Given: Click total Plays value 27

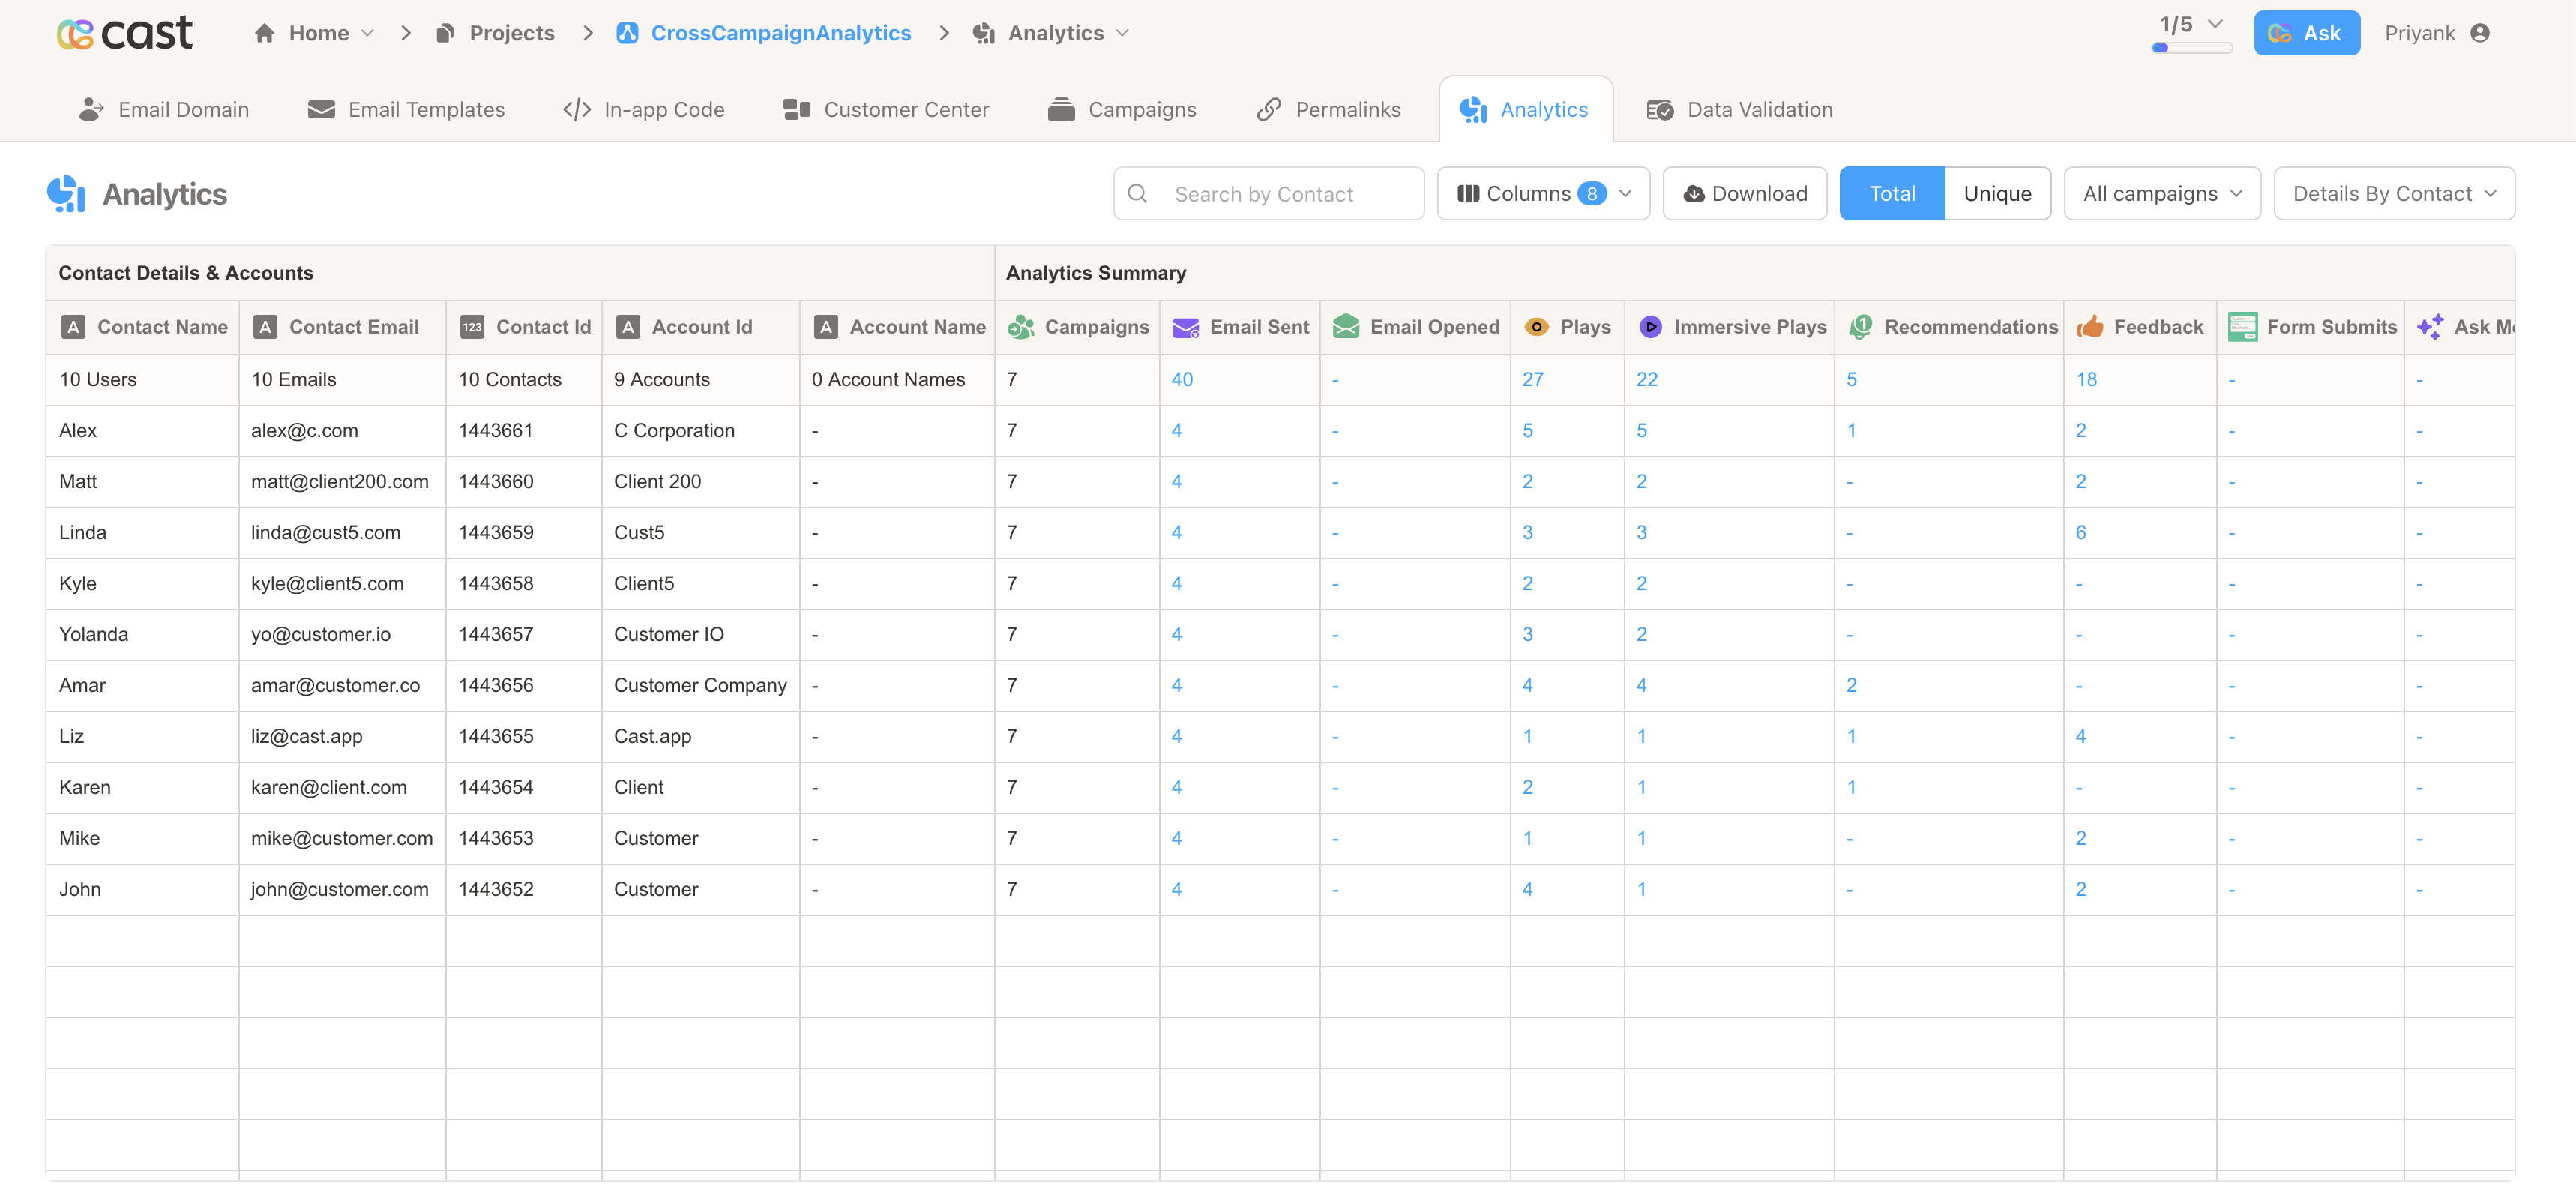Looking at the screenshot, I should pyautogui.click(x=1533, y=379).
